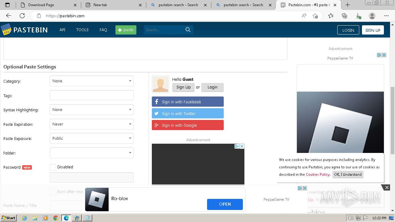Sign in with Twitter
The image size is (395, 222).
coord(188,113)
